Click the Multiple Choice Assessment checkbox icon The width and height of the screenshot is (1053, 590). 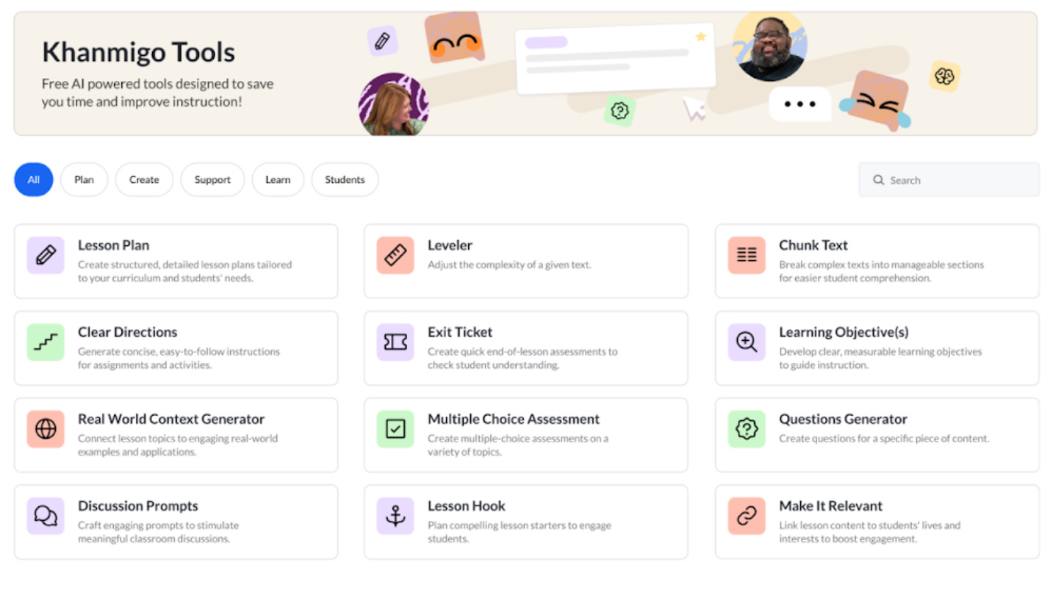point(395,429)
